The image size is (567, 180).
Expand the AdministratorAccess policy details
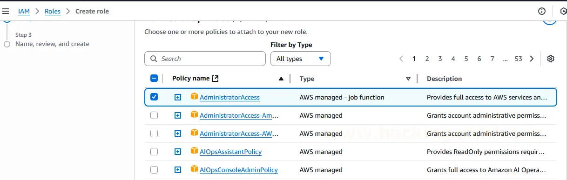pos(177,97)
